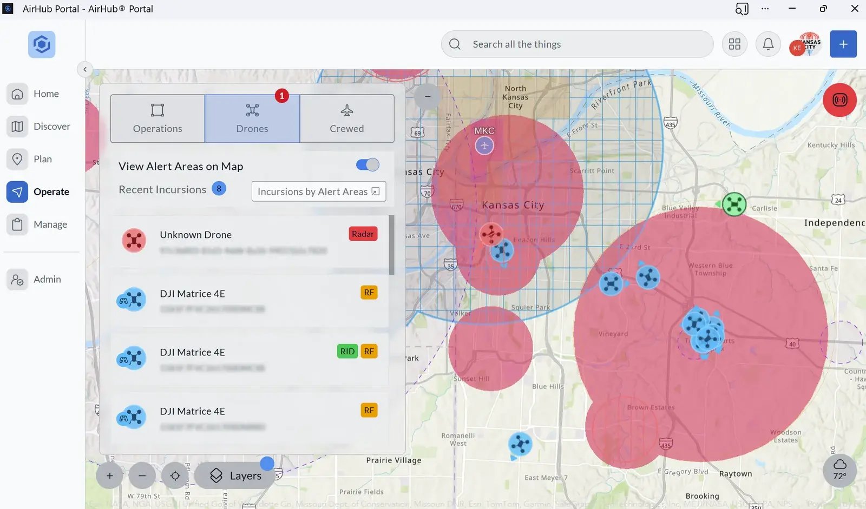This screenshot has height=509, width=866.
Task: Recenter map with the locate button
Action: (175, 476)
